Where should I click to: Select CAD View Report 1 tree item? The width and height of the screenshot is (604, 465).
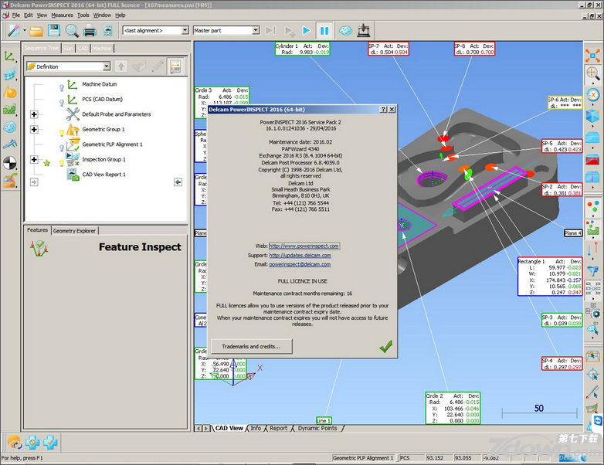tap(103, 175)
